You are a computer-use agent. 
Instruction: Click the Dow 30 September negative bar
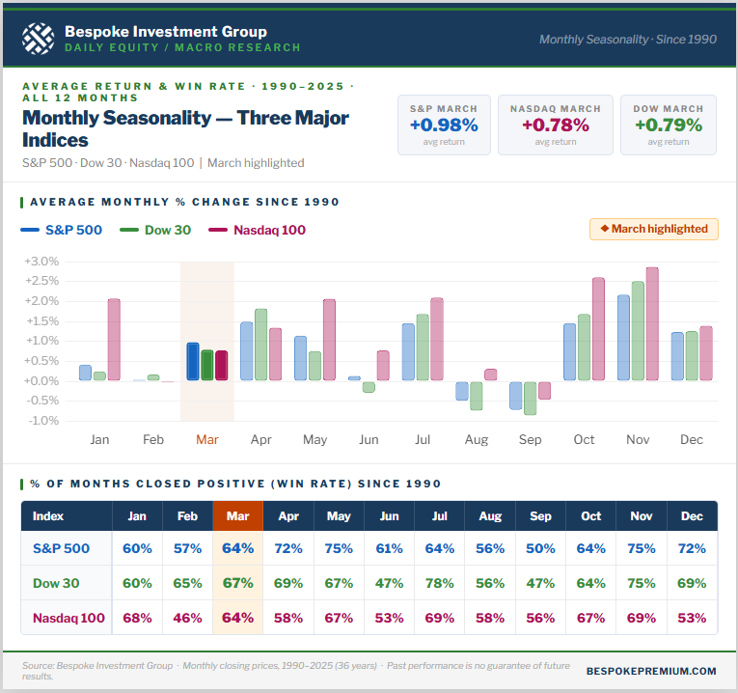pos(530,398)
